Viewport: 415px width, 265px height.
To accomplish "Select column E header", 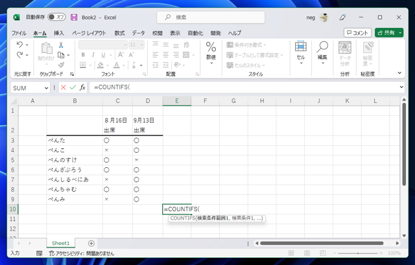I will tap(177, 101).
